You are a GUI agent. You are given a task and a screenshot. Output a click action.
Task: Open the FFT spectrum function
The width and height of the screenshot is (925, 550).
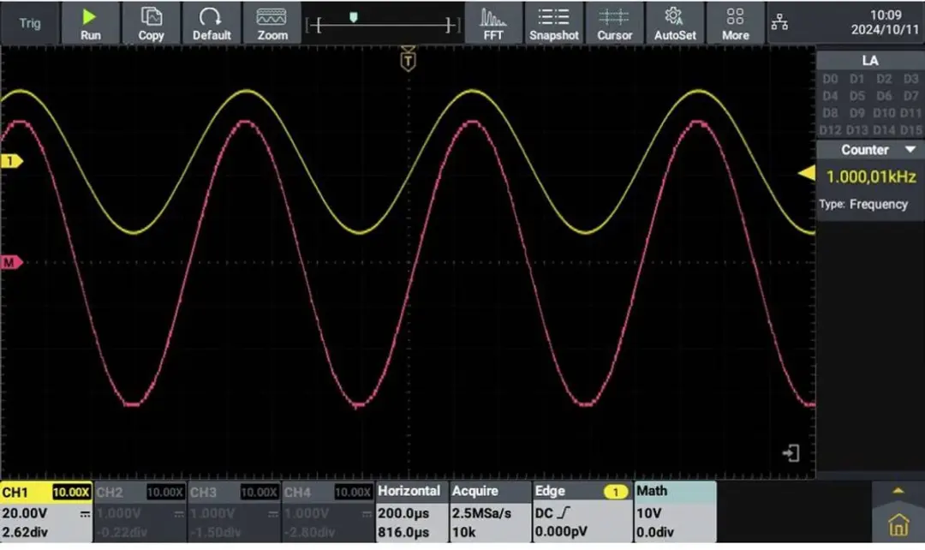[493, 23]
